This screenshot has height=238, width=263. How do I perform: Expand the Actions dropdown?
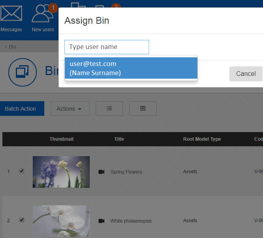tap(70, 109)
